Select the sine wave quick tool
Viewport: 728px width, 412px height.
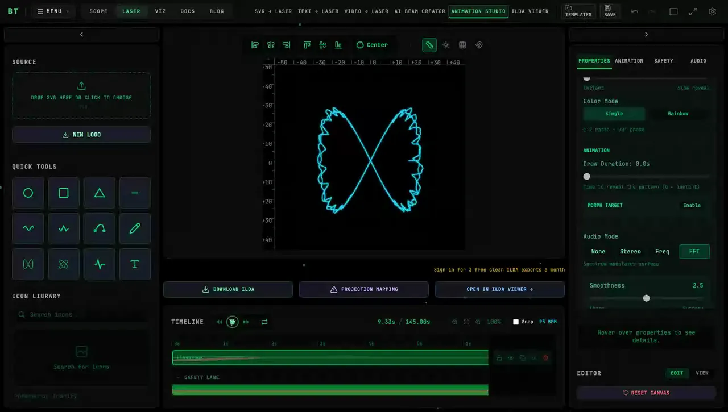click(x=28, y=228)
